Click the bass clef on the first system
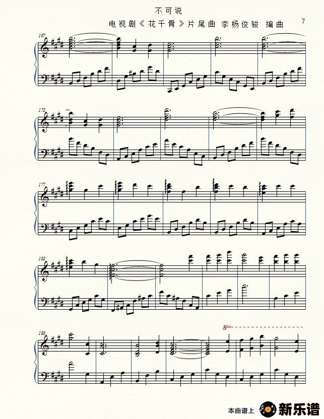This screenshot has width=324, height=419. tap(44, 79)
